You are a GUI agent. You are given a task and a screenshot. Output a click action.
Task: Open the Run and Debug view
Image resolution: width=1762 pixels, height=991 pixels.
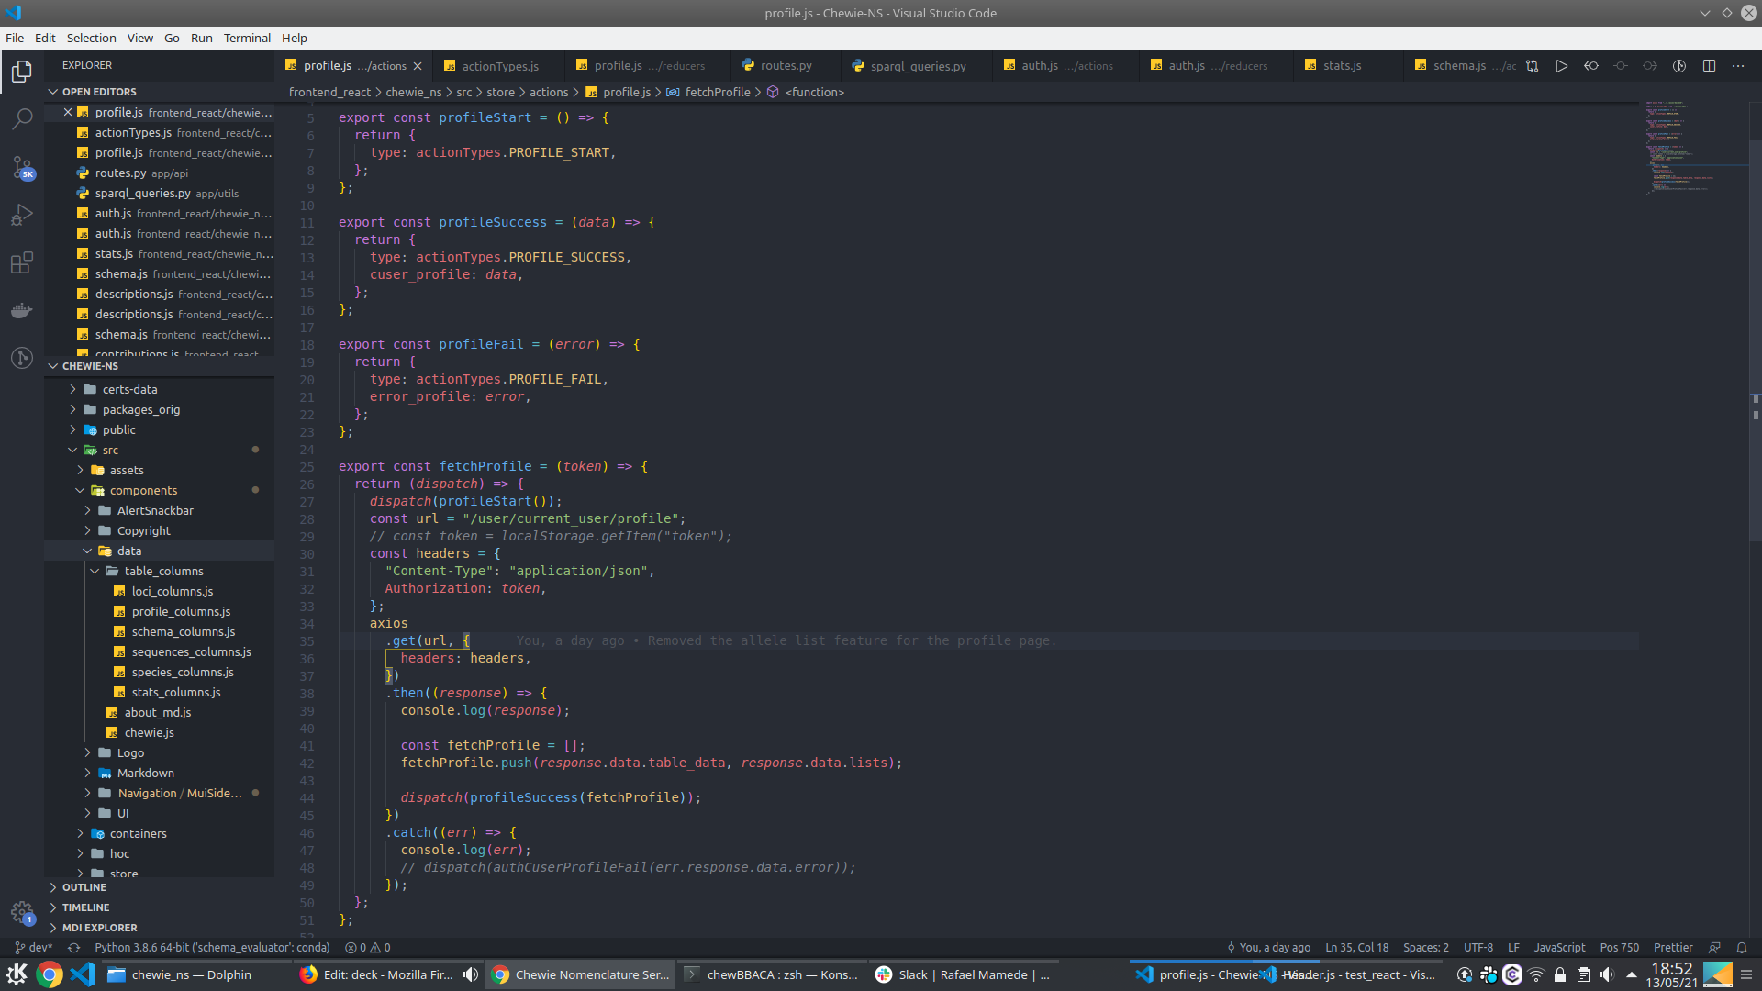22,216
